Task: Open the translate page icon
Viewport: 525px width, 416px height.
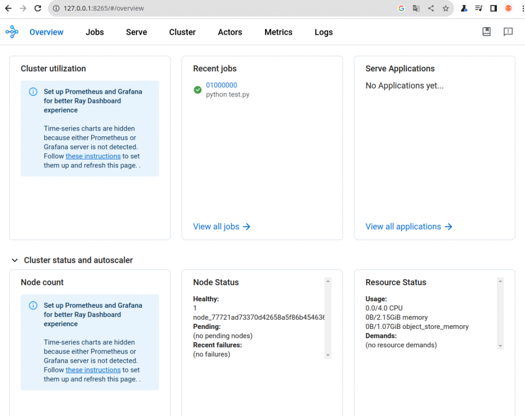Action: (x=416, y=8)
